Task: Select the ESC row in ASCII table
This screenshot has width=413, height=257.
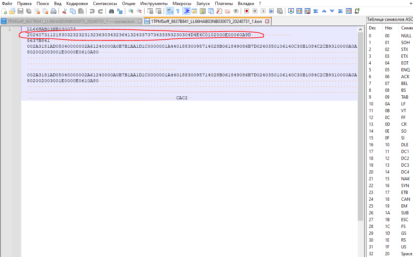Action: tap(390, 220)
